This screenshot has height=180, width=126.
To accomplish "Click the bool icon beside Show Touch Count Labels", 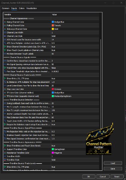I will (x=5, y=50).
